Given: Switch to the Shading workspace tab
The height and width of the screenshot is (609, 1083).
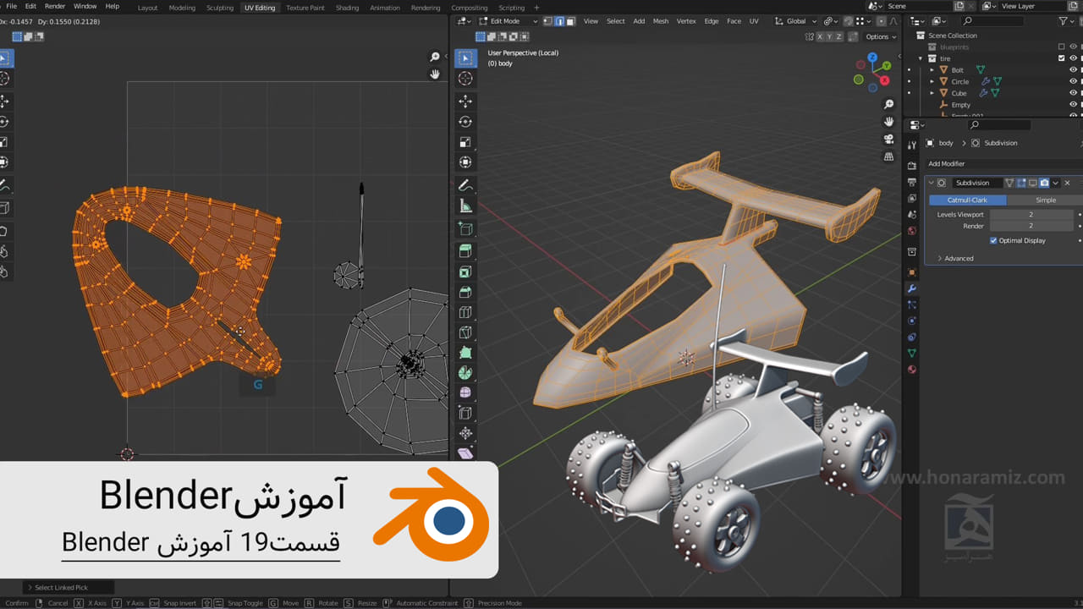Looking at the screenshot, I should 347,8.
